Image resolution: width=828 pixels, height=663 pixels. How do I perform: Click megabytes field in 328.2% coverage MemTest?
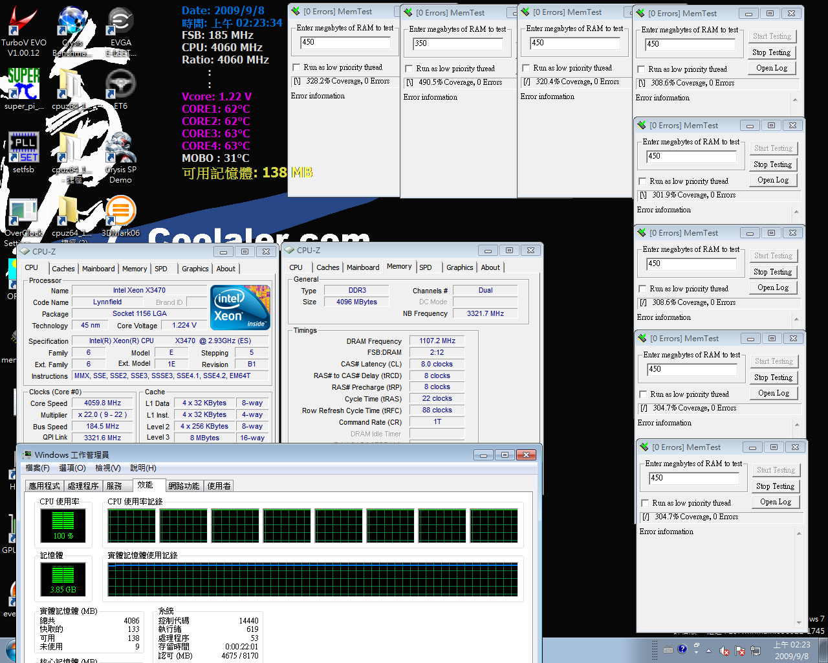(345, 42)
